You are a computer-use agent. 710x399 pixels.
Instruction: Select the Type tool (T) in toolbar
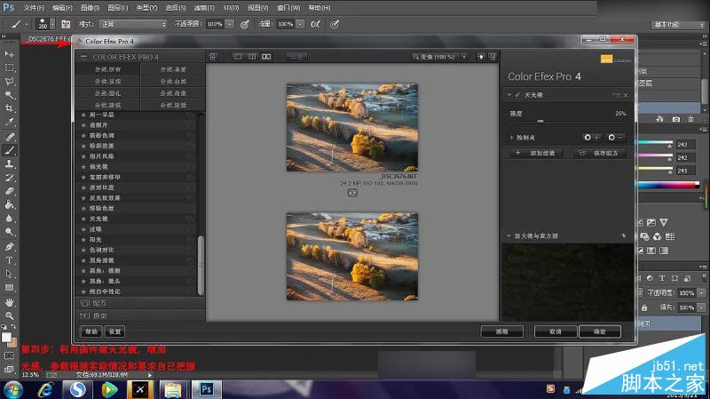coord(9,260)
